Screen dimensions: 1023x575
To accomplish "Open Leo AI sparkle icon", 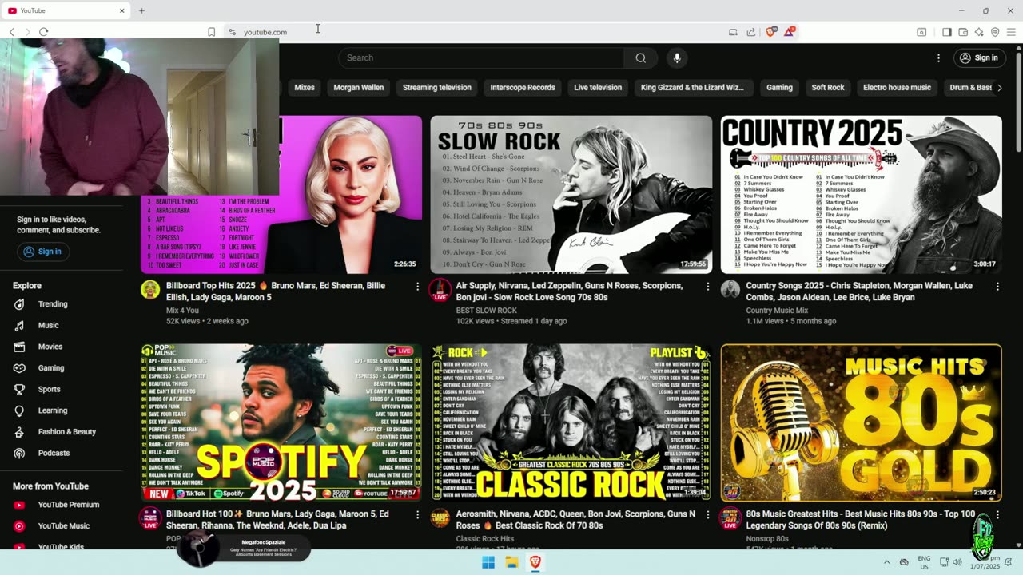I will 979,32.
